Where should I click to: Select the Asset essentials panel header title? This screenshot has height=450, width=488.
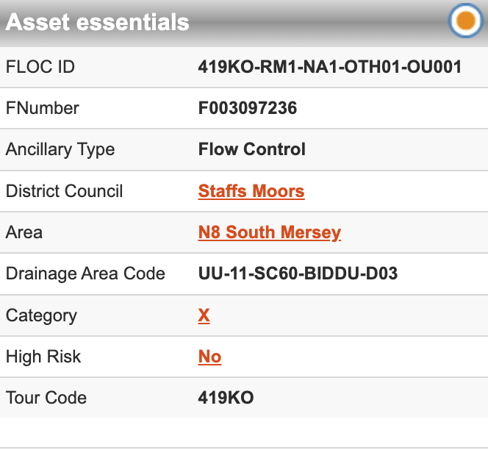click(98, 22)
